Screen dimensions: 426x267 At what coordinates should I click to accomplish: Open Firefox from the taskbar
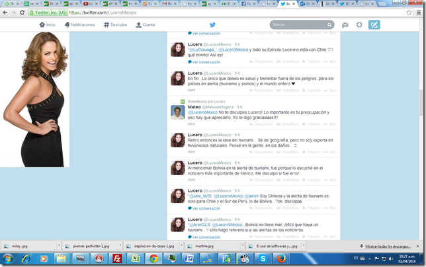point(281,258)
